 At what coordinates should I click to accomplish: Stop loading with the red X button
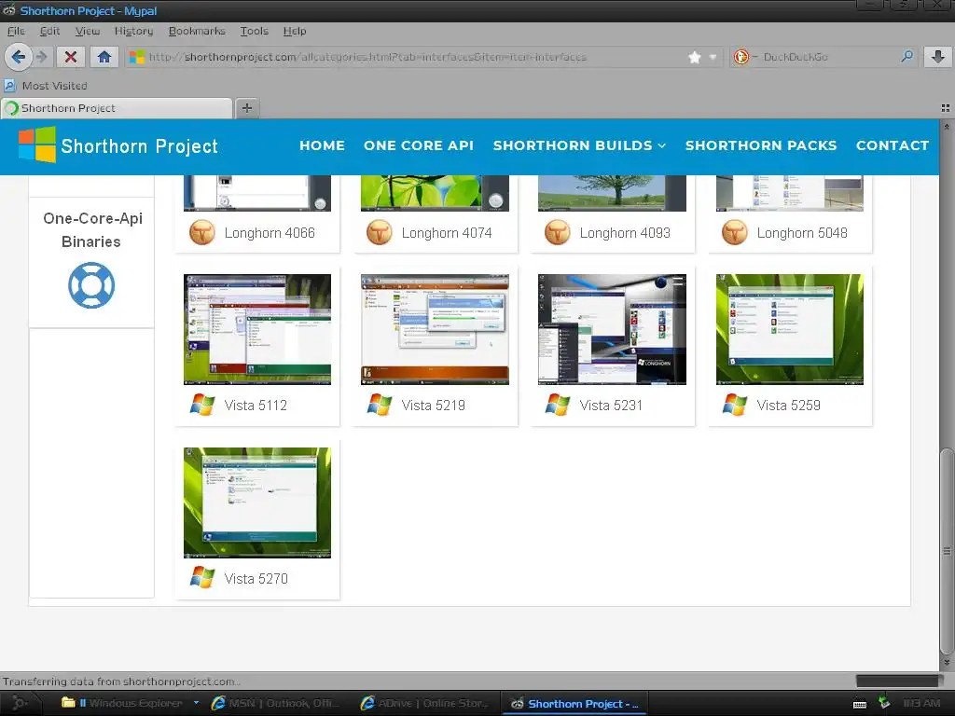pos(71,57)
